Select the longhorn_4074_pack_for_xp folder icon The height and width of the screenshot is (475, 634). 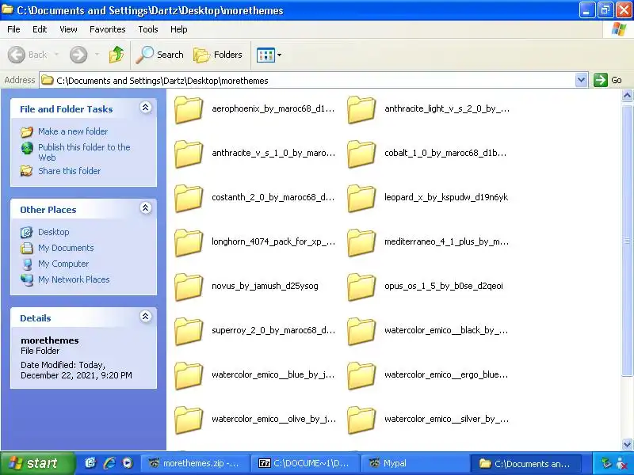189,243
